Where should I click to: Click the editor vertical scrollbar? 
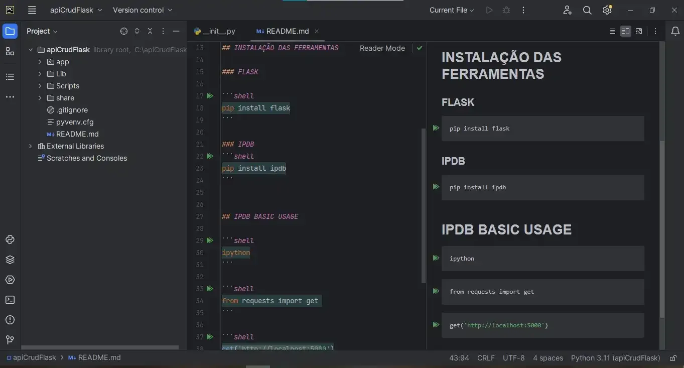point(423,205)
